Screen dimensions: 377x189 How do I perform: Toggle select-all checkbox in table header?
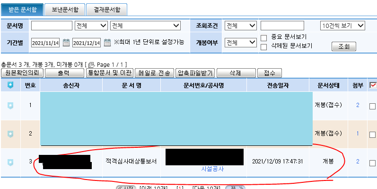(x=372, y=85)
